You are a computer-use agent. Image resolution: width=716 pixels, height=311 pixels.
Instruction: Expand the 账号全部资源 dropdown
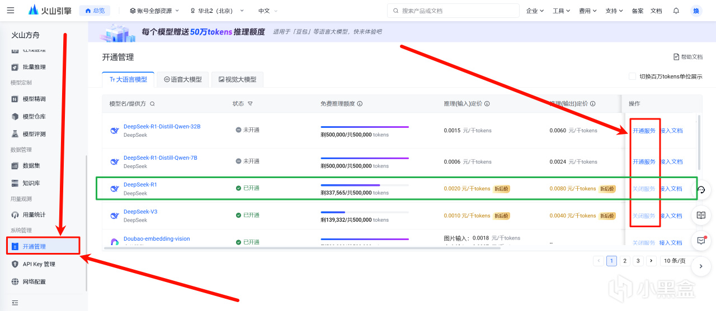tap(154, 11)
